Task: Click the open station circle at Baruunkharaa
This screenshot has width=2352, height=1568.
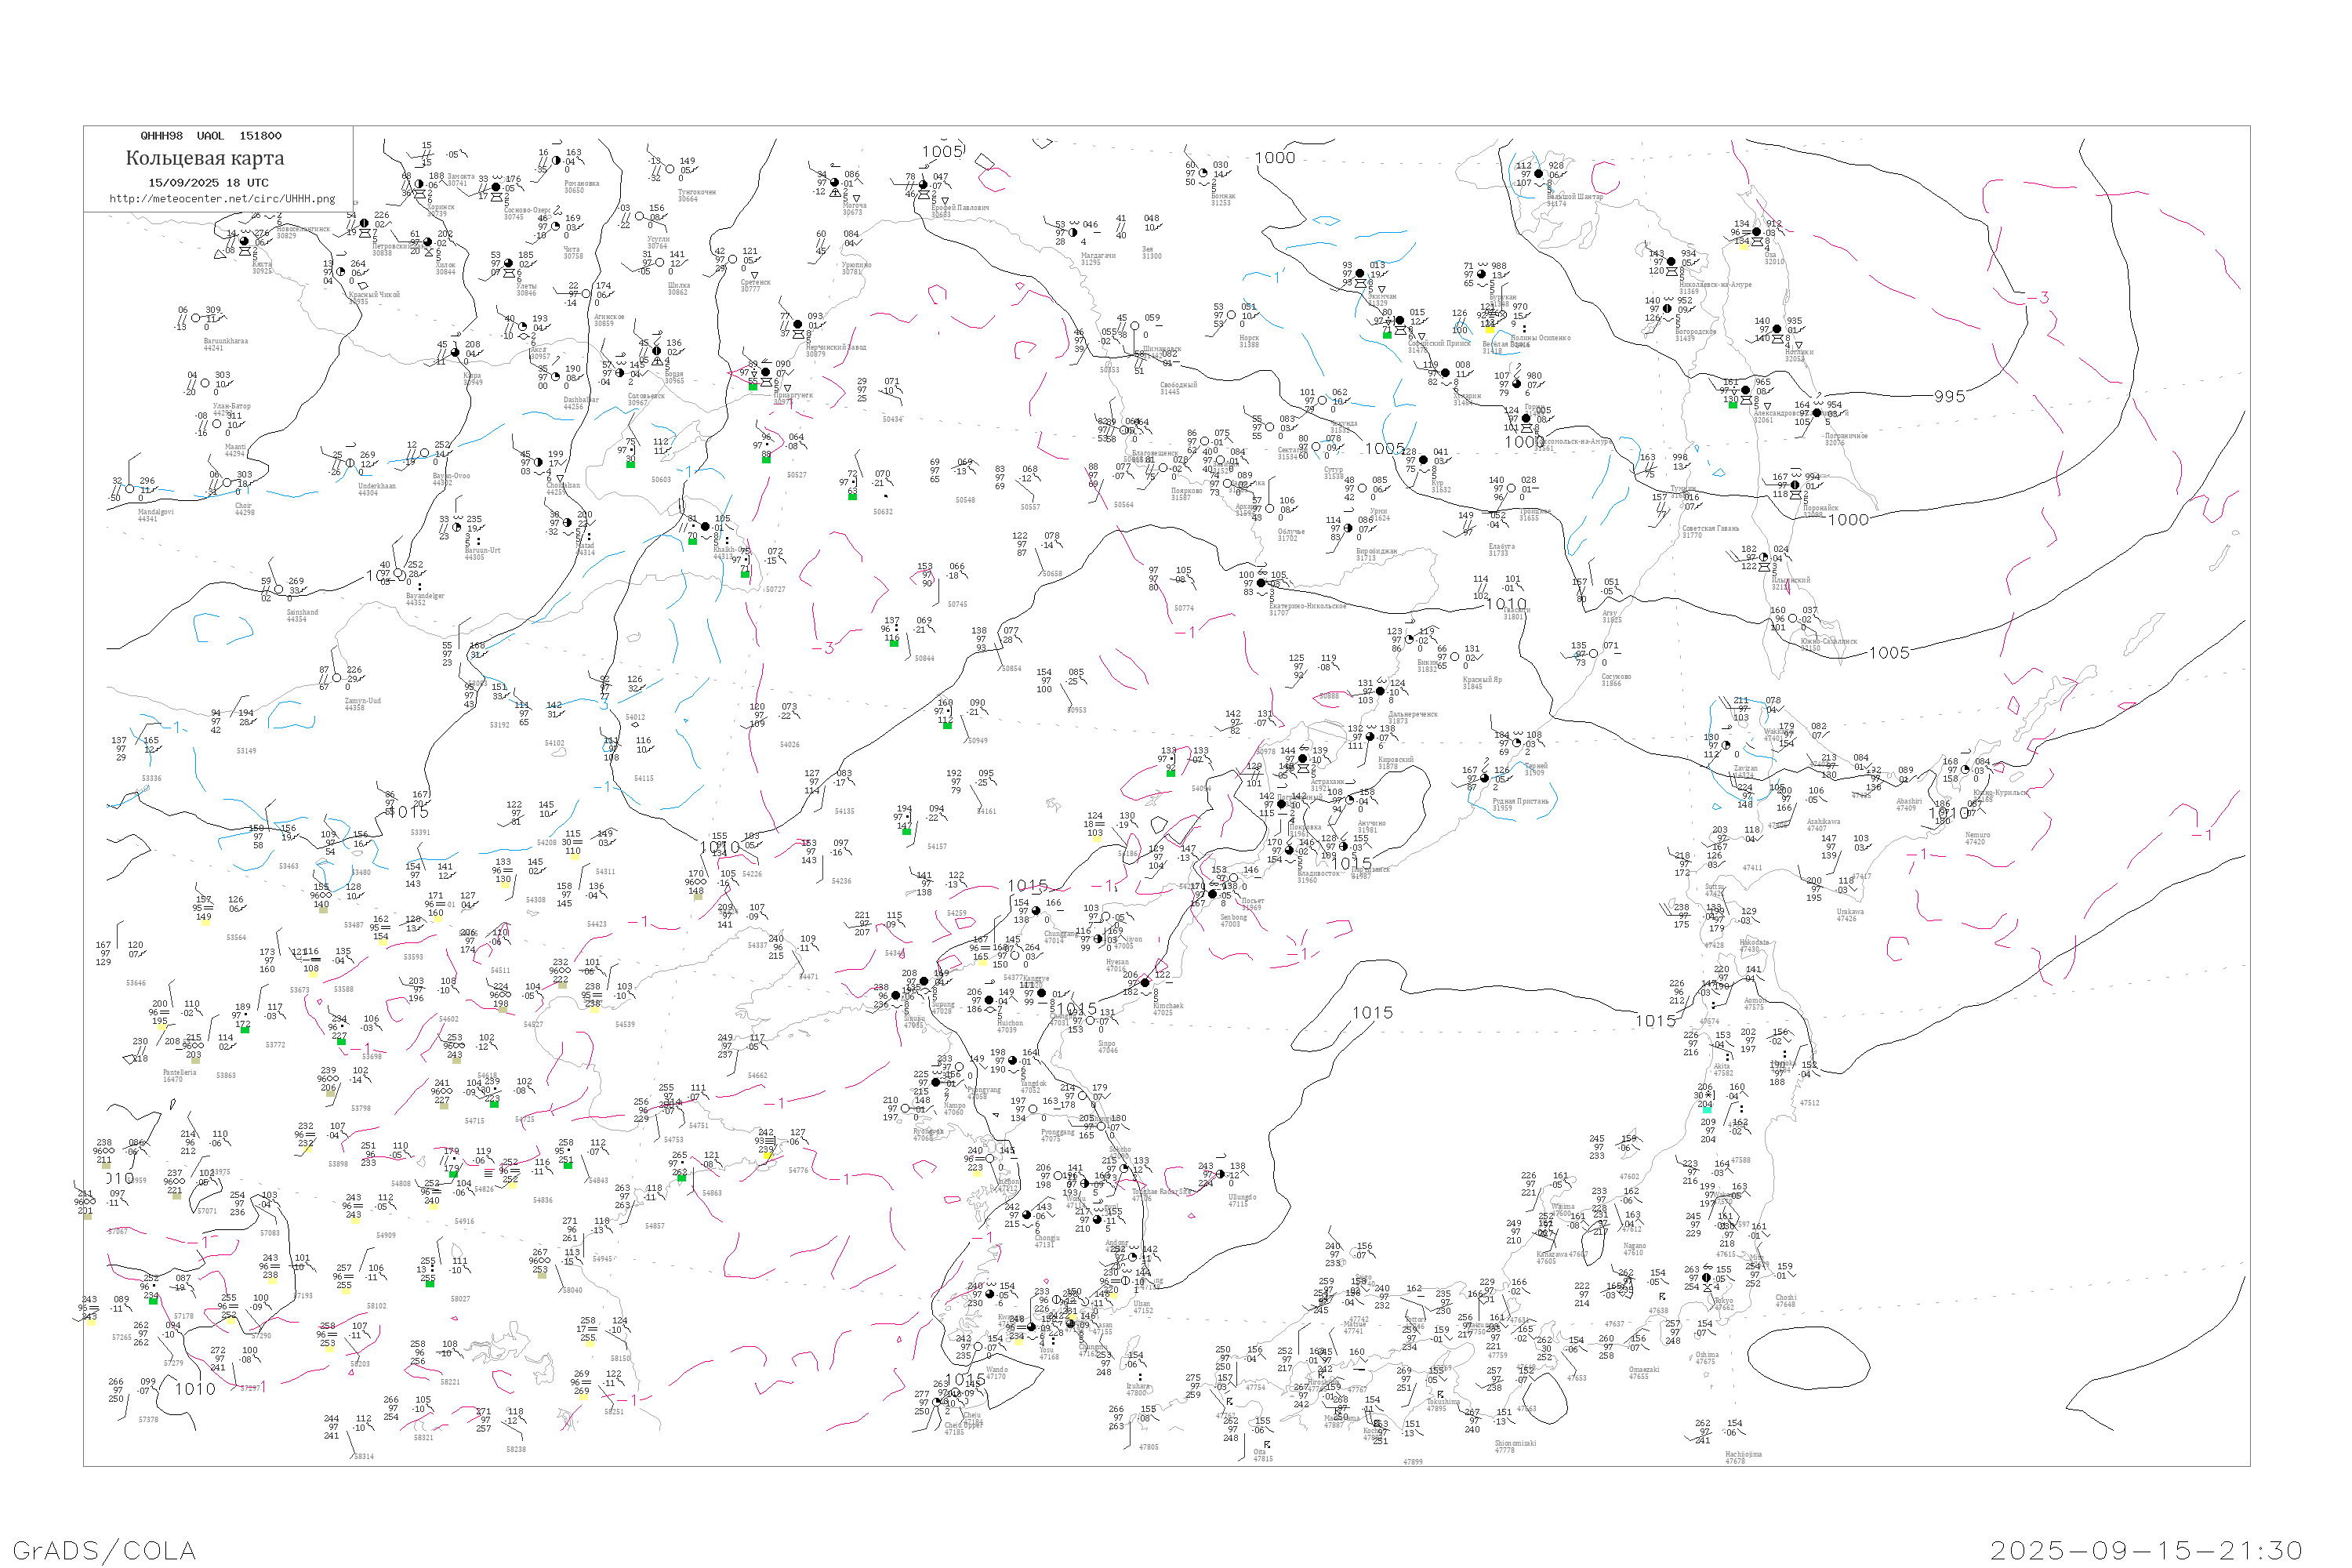Action: click(x=195, y=318)
